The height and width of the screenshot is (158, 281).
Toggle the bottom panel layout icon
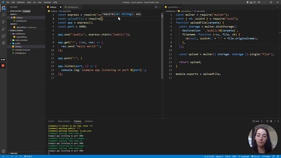[x=251, y=2]
